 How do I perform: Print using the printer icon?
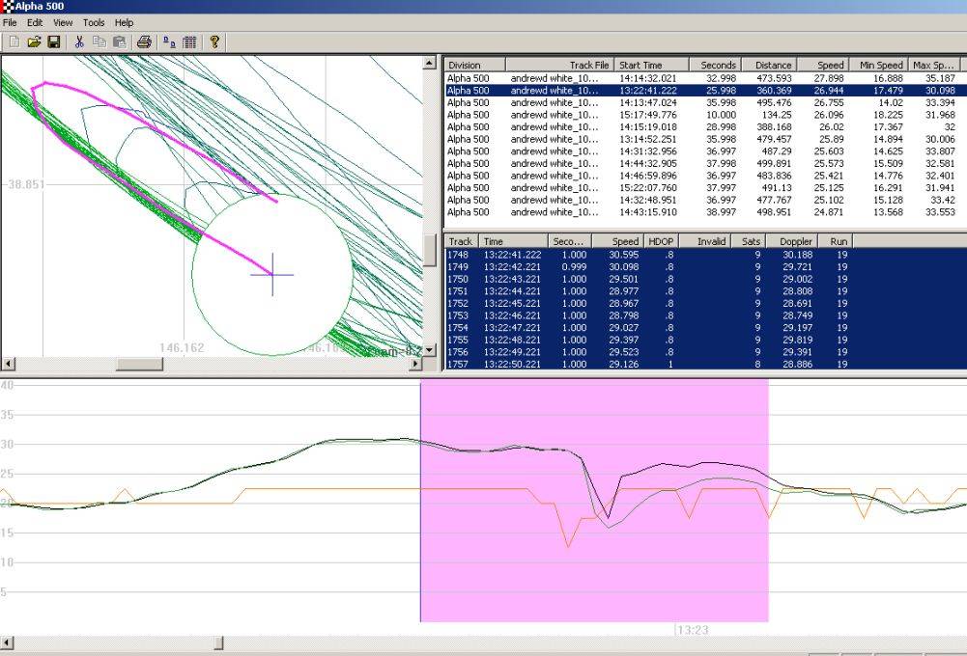144,41
